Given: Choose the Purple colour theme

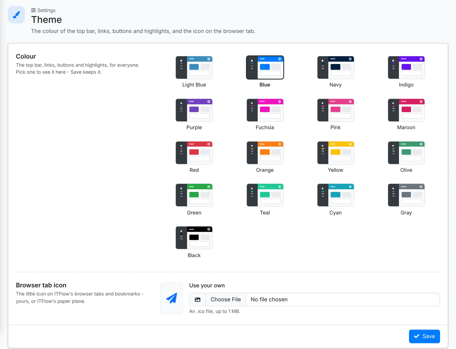Looking at the screenshot, I should tap(194, 110).
